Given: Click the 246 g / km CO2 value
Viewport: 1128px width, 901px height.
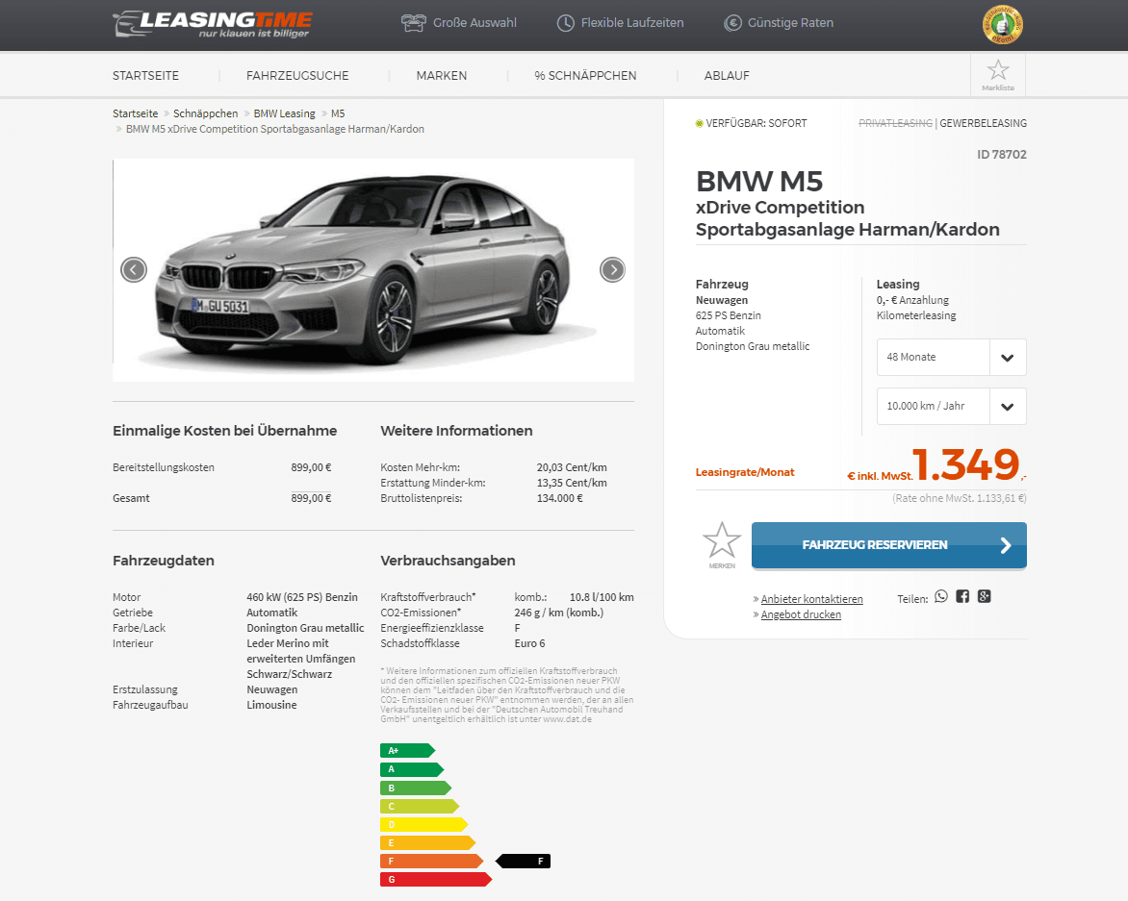Looking at the screenshot, I should pos(559,613).
